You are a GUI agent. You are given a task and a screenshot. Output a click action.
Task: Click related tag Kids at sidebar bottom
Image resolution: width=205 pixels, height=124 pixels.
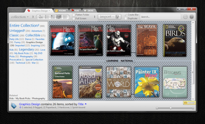[11, 98]
